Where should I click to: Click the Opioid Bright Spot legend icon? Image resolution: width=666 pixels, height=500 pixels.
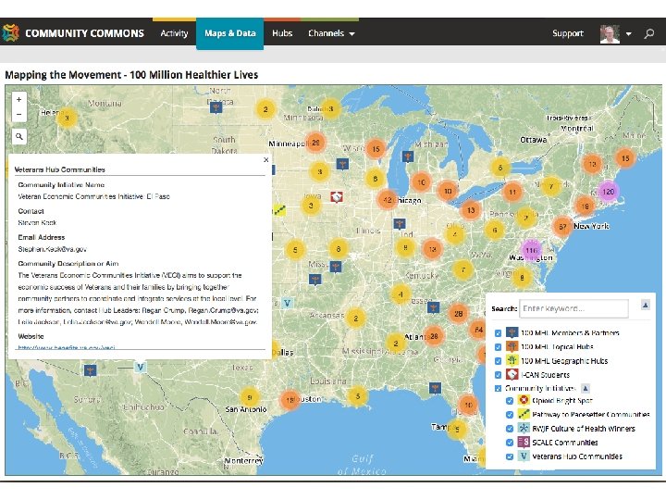[524, 400]
